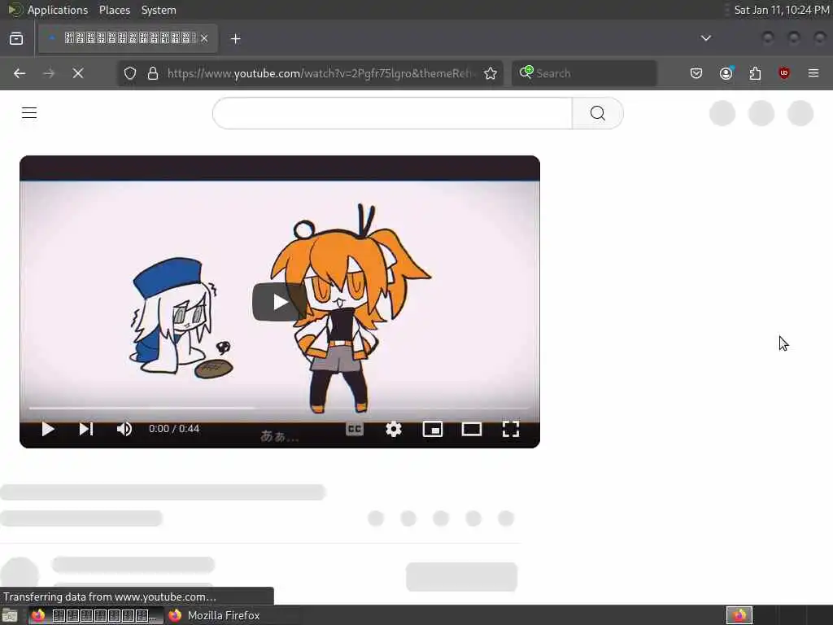Click the YouTube URL in address bar
833x625 pixels.
click(321, 73)
